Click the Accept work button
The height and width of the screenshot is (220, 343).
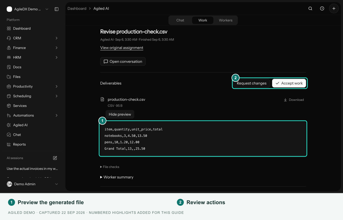(x=289, y=83)
